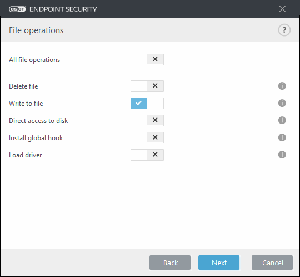Click the File operations heading
This screenshot has height=277, width=300.
click(x=36, y=30)
